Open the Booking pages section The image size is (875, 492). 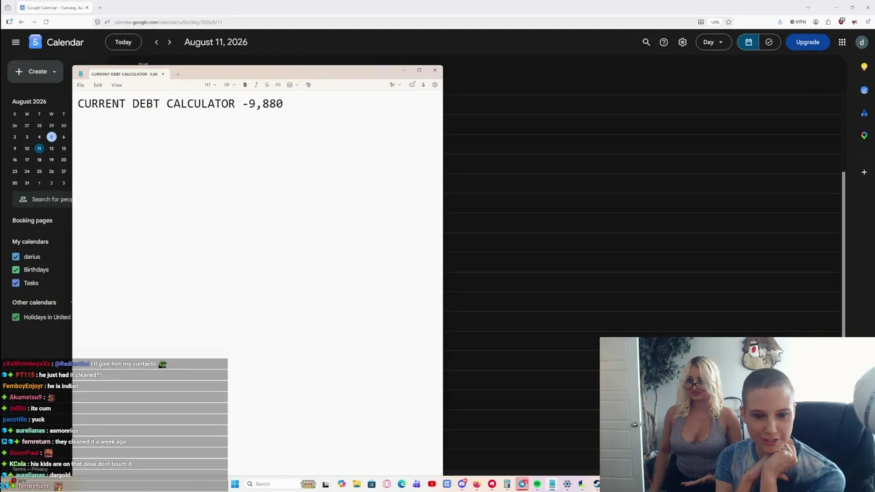(x=32, y=221)
